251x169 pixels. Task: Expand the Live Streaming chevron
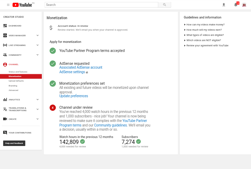click(37, 45)
